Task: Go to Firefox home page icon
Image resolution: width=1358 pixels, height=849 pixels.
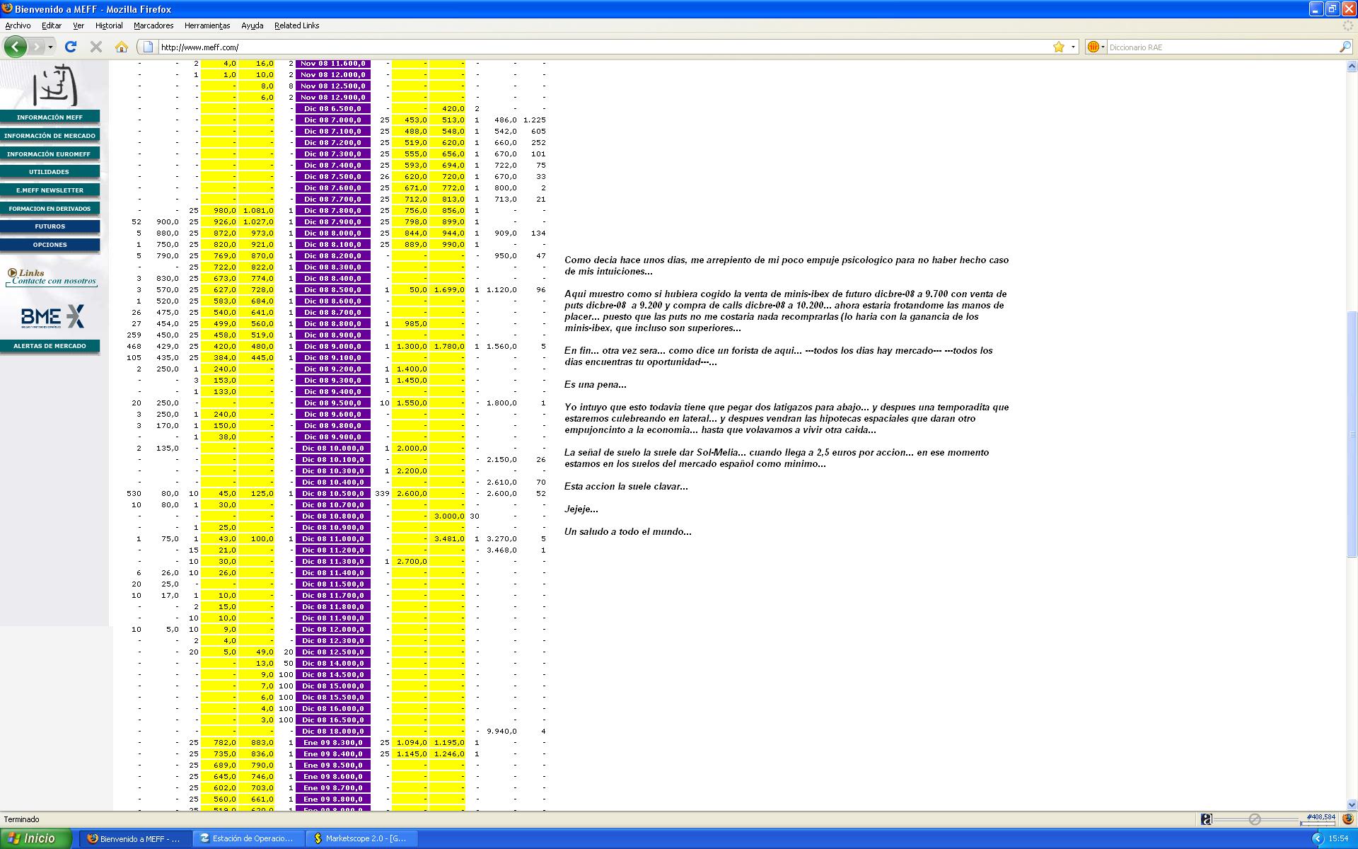Action: (x=122, y=47)
